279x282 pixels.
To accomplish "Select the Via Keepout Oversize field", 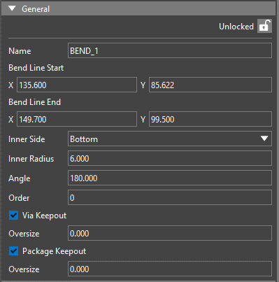I will pyautogui.click(x=170, y=233).
